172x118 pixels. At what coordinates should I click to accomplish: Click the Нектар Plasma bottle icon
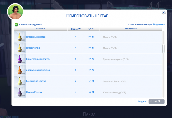coord(20,92)
